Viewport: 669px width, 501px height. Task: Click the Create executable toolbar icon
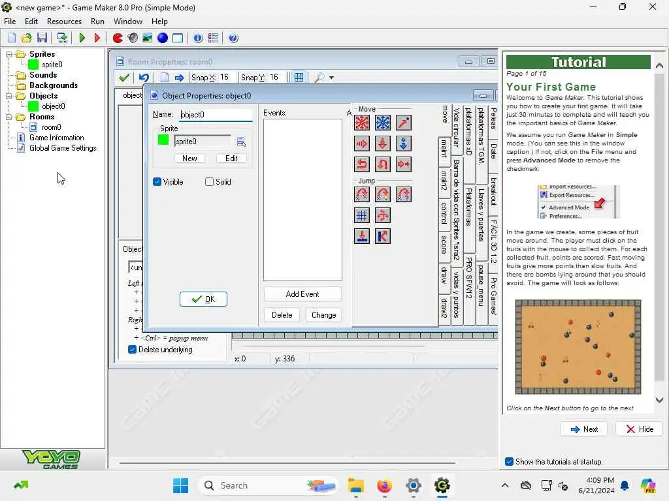click(62, 38)
